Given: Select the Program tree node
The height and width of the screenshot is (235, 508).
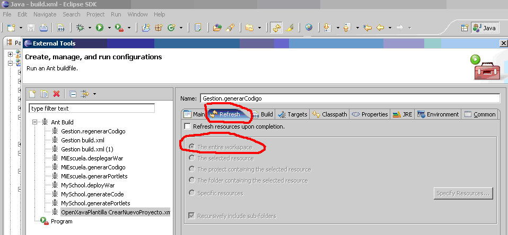Looking at the screenshot, I should point(62,221).
